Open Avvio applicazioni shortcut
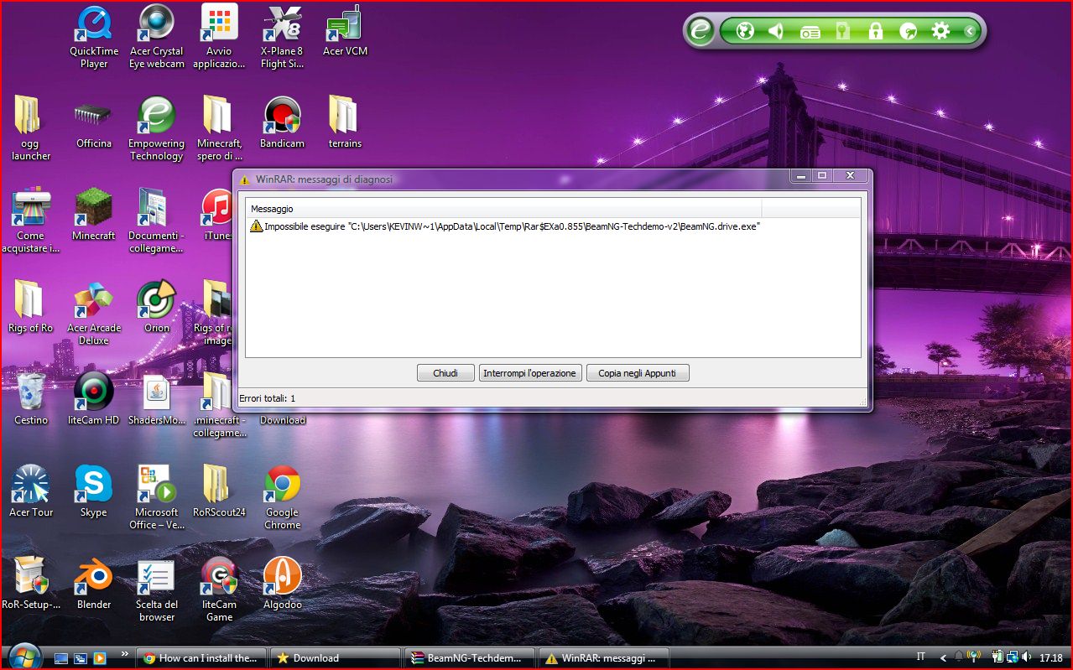The height and width of the screenshot is (670, 1073). (219, 36)
